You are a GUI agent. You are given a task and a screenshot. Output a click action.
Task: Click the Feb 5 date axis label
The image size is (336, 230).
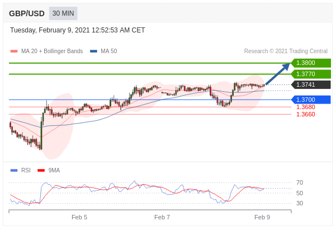coord(79,217)
